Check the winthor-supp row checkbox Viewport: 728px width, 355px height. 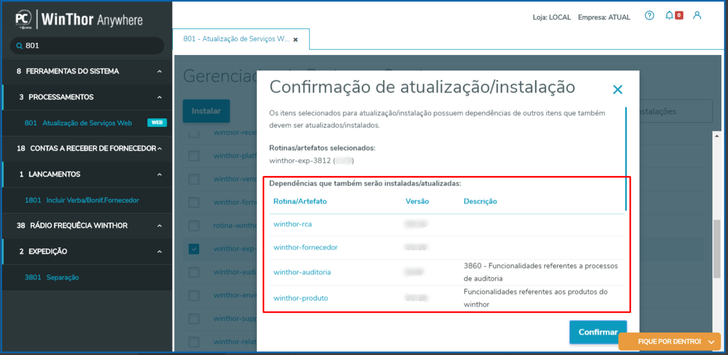194,318
